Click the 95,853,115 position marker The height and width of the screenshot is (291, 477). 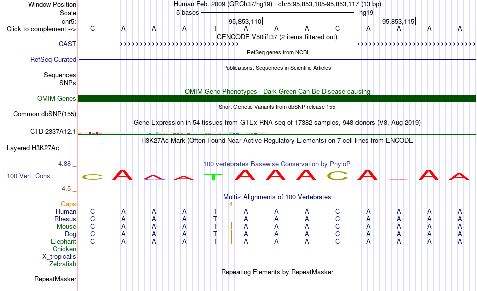pyautogui.click(x=399, y=21)
